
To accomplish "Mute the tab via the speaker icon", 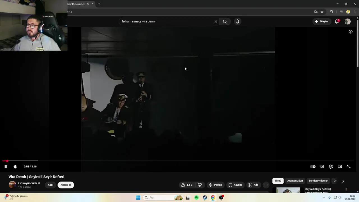I will pyautogui.click(x=88, y=4).
